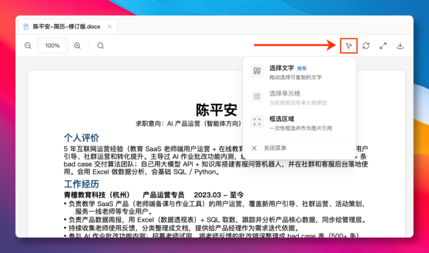The image size is (429, 253).
Task: Click the blue 推荐 badge
Action: [x=302, y=68]
